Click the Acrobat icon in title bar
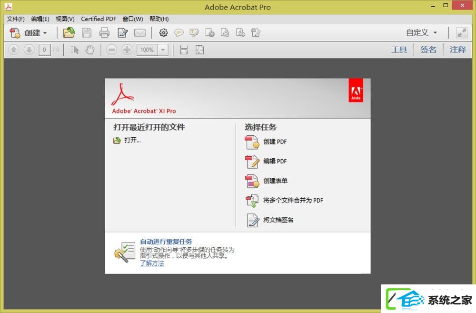The width and height of the screenshot is (476, 313). 8,7
